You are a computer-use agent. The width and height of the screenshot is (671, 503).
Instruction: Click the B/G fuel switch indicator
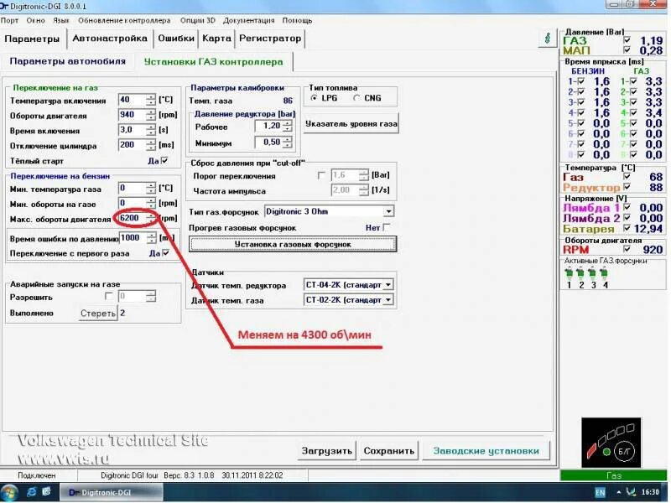[624, 451]
